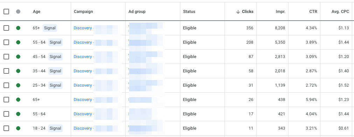Image resolution: width=354 pixels, height=137 pixels.
Task: Click green status dot for 35 - 44 row
Action: tap(18, 71)
